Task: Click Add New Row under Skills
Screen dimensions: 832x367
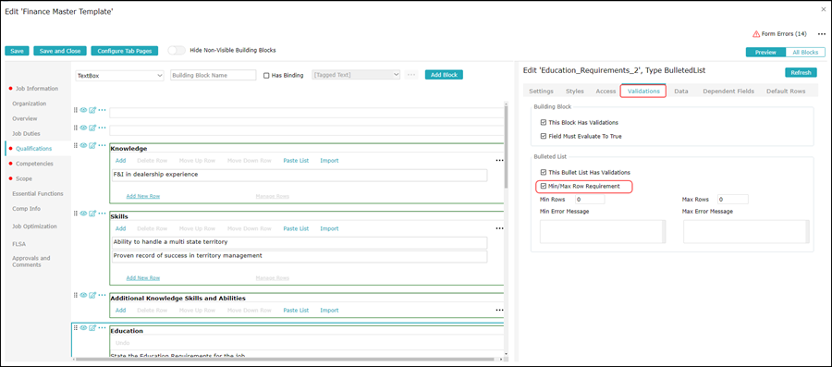Action: pyautogui.click(x=143, y=277)
